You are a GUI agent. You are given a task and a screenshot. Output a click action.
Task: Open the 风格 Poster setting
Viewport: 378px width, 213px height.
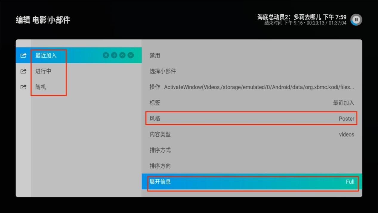click(252, 119)
